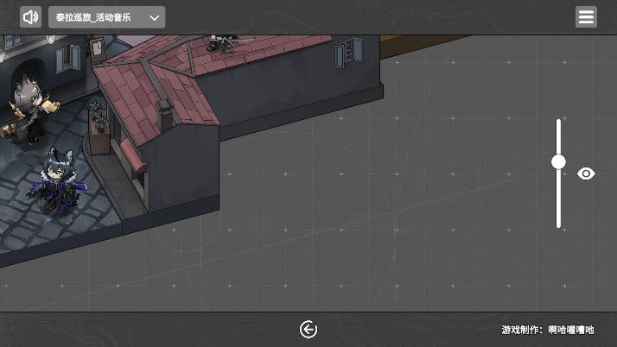This screenshot has width=617, height=347.
Task: Click the top end of the vertical slider track
Action: 558,123
